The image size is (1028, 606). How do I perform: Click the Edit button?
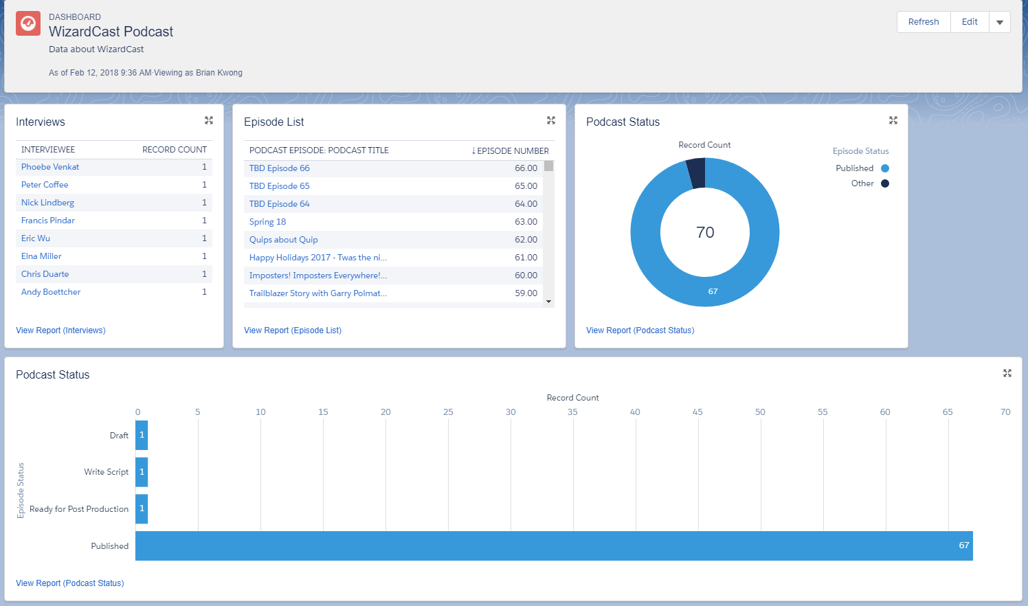pos(970,22)
